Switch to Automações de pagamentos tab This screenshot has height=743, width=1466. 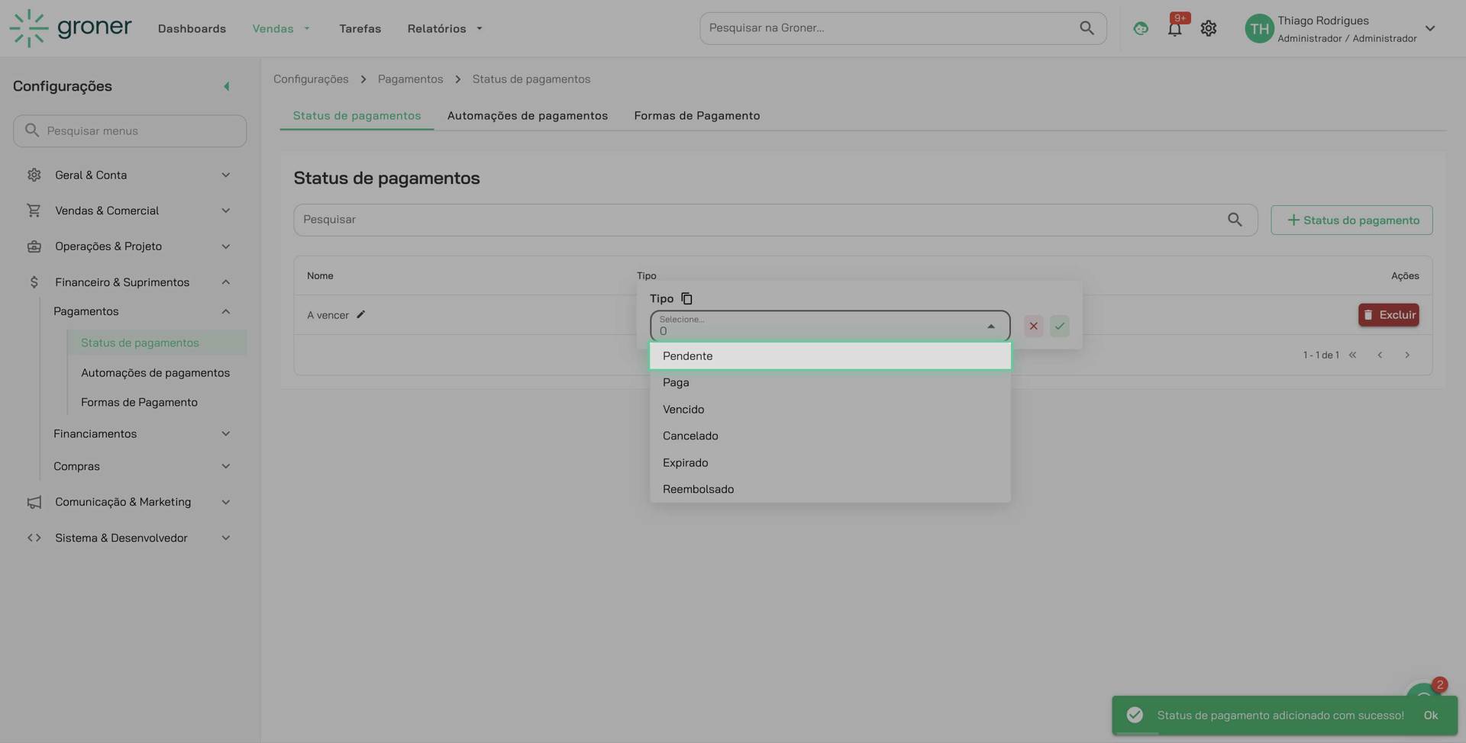(x=527, y=116)
